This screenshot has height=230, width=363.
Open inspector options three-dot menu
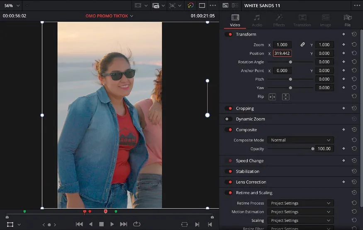[357, 5]
